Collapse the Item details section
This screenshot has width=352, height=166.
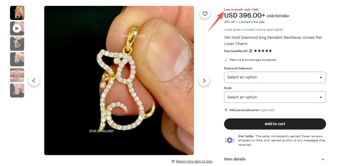coord(323,160)
